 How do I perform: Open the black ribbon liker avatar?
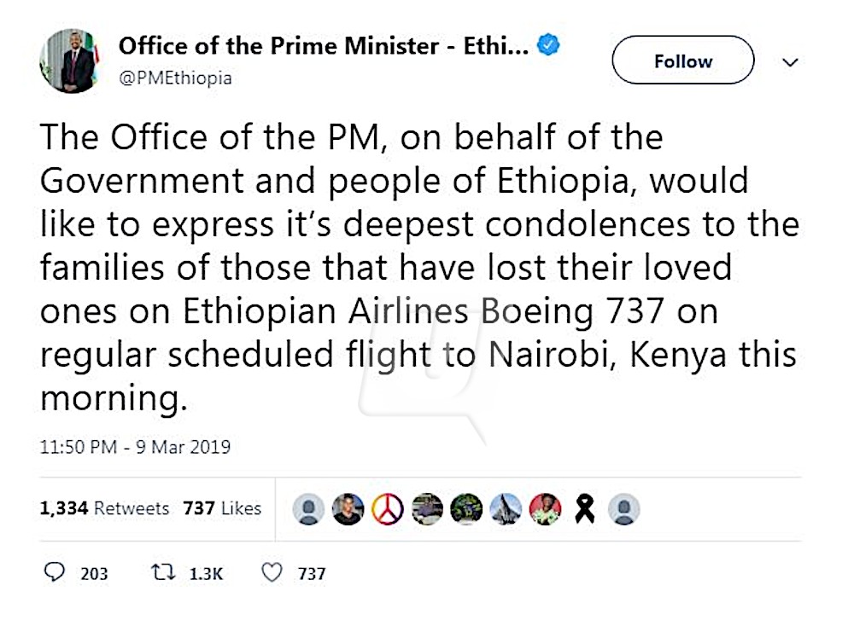coord(584,509)
